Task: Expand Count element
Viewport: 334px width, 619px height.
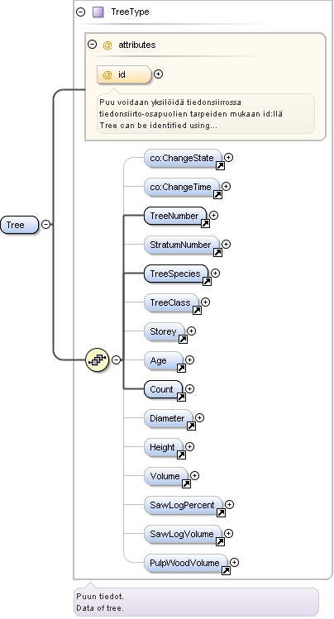Action: pyautogui.click(x=190, y=389)
